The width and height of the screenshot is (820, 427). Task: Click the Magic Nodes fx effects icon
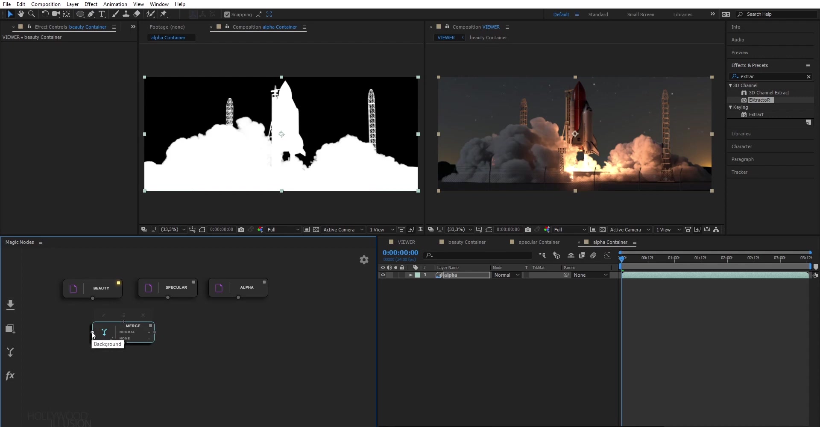coord(10,376)
